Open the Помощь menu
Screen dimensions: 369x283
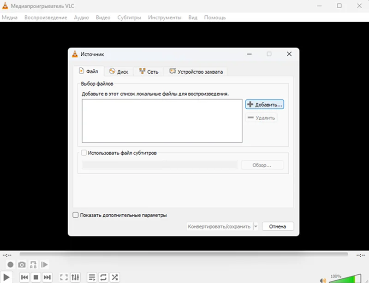(x=215, y=18)
